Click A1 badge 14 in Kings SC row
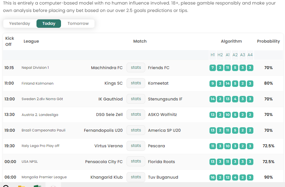The height and width of the screenshot is (187, 285). tap(228, 83)
